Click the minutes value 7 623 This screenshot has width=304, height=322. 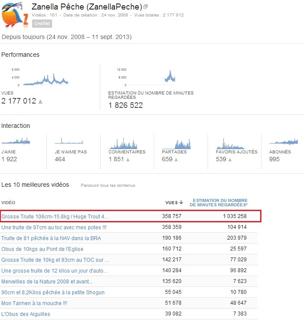point(240,281)
